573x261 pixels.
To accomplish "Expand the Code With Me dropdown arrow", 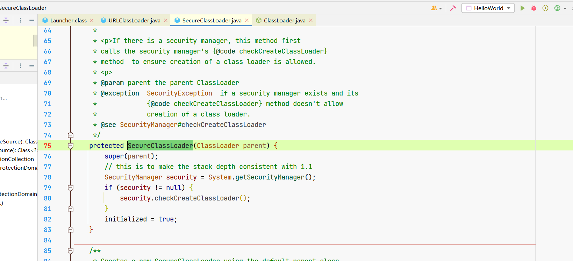I will click(x=441, y=8).
